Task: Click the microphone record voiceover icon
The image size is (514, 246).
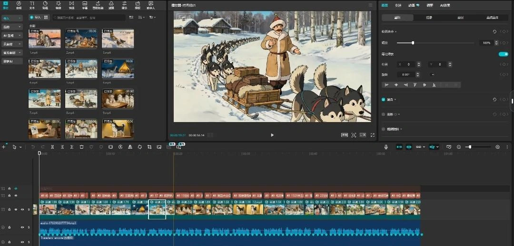Action: tap(386, 147)
